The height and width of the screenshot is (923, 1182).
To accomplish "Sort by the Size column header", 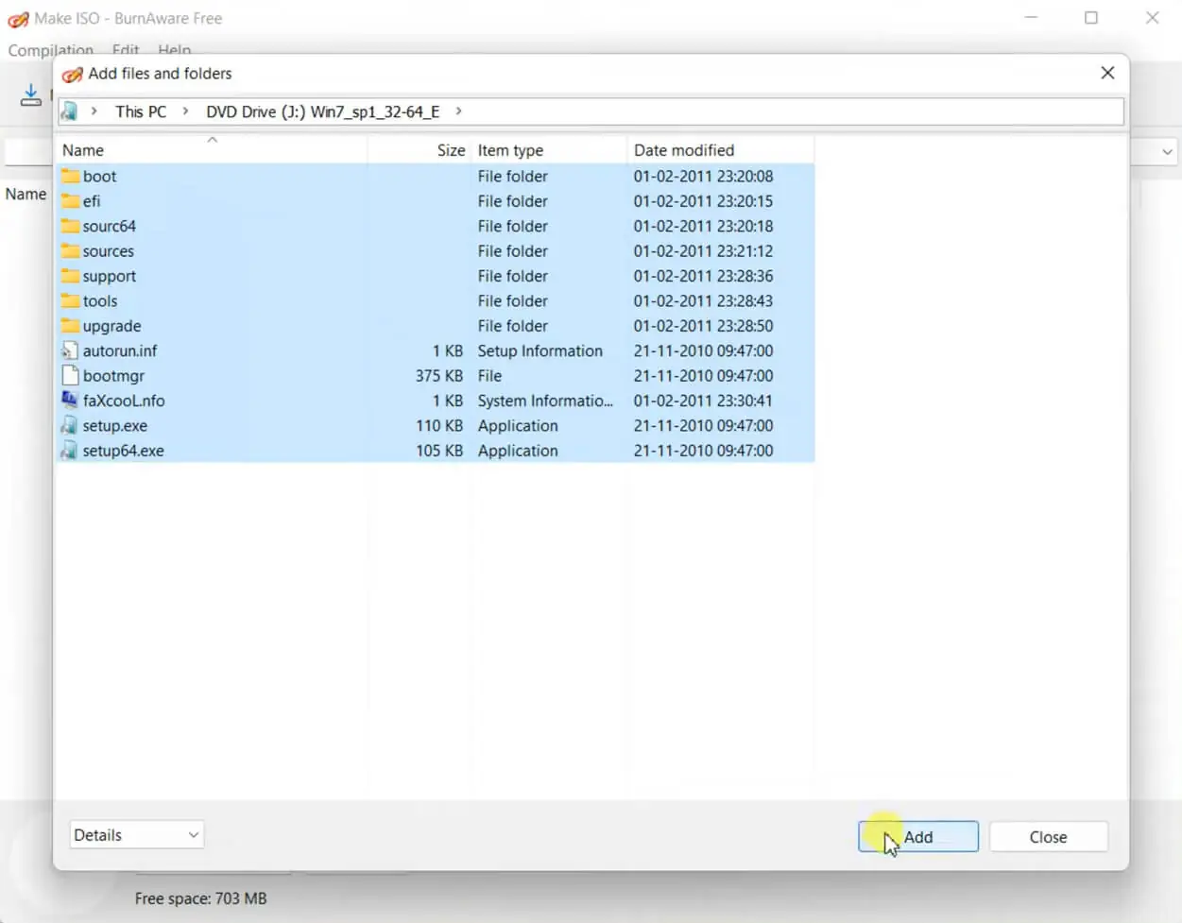I will pos(420,150).
